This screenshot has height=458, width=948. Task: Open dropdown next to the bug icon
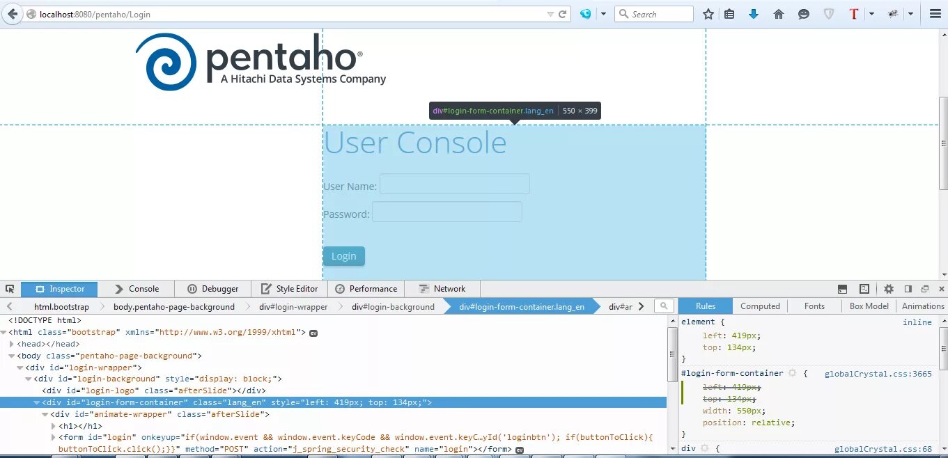(x=910, y=14)
